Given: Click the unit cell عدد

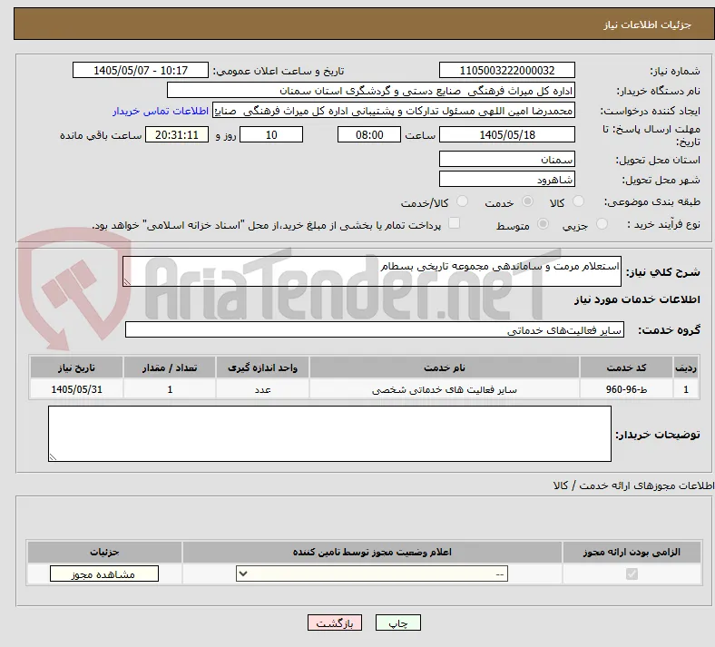Looking at the screenshot, I should pos(262,390).
